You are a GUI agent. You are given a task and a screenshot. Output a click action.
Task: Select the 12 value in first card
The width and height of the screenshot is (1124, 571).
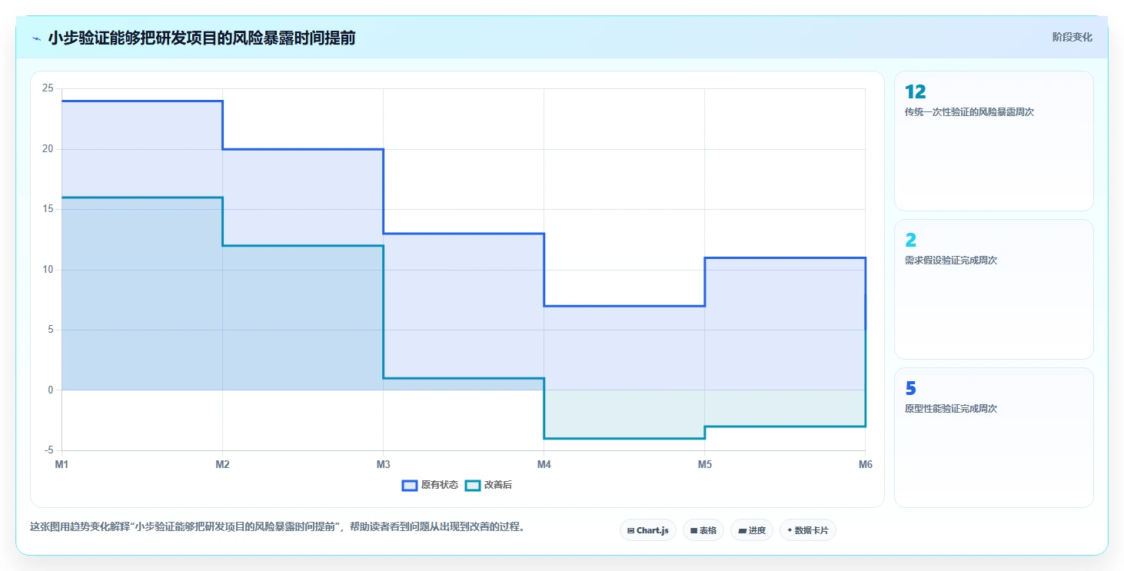coord(916,92)
